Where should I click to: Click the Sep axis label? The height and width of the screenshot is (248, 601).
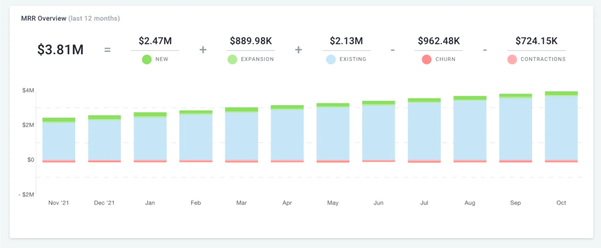pos(516,203)
